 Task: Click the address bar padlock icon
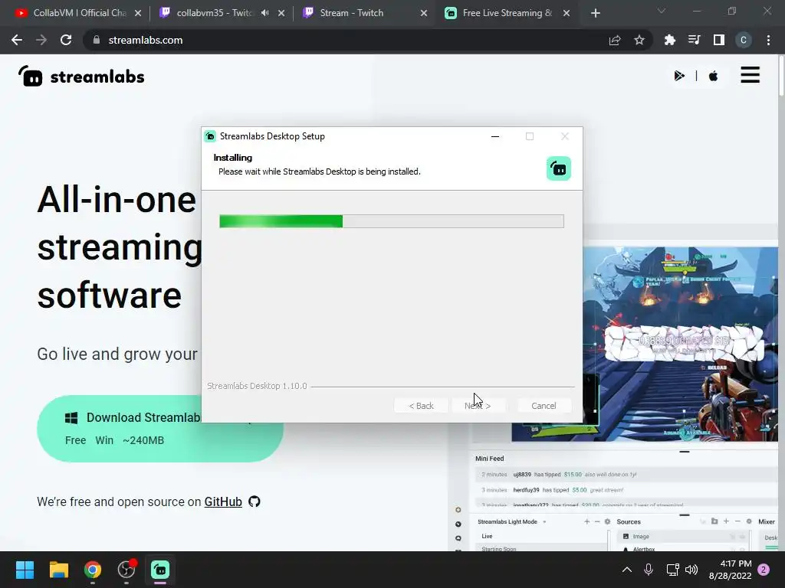(x=96, y=40)
